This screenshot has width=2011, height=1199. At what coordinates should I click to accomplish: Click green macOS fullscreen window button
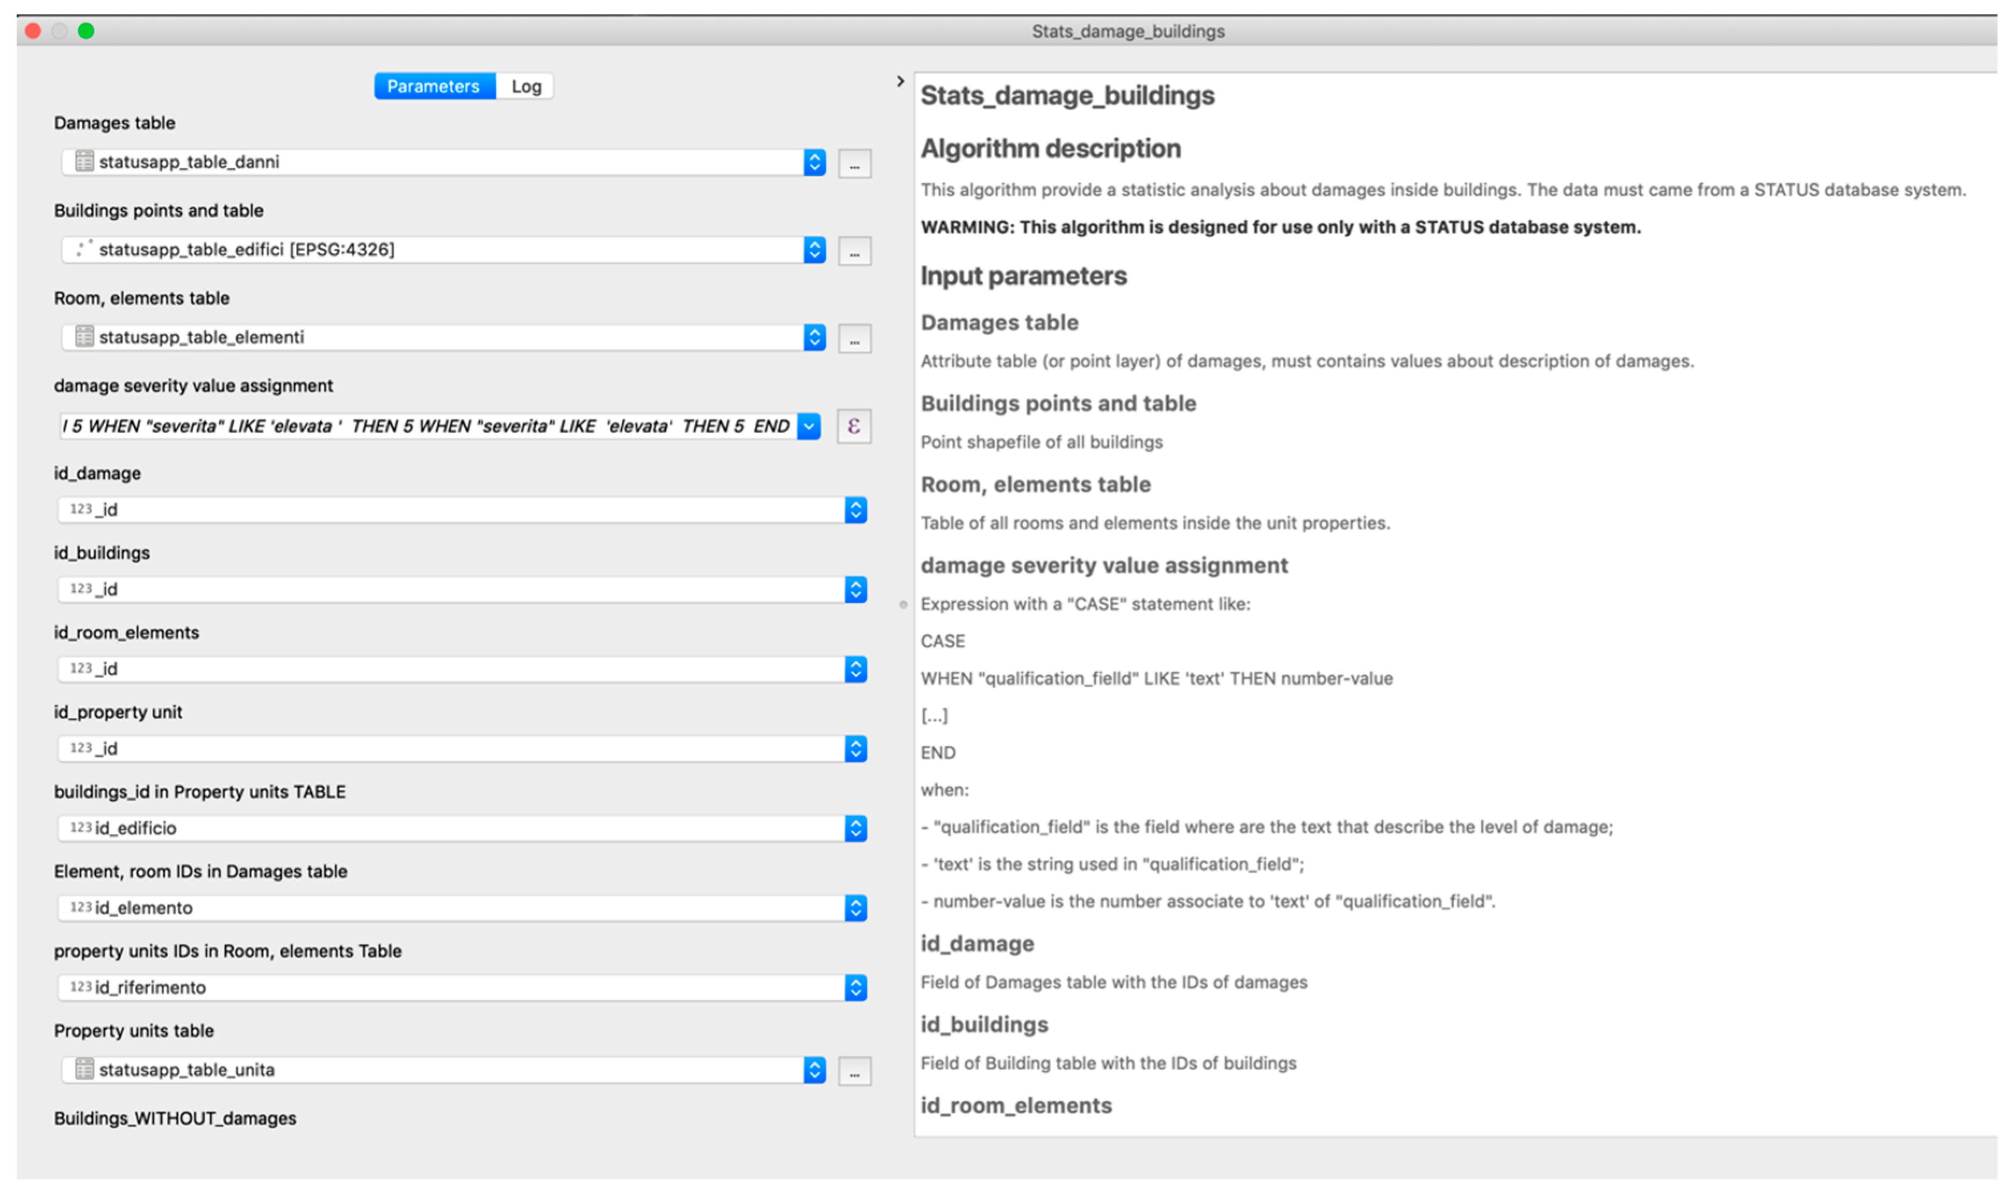(x=85, y=31)
